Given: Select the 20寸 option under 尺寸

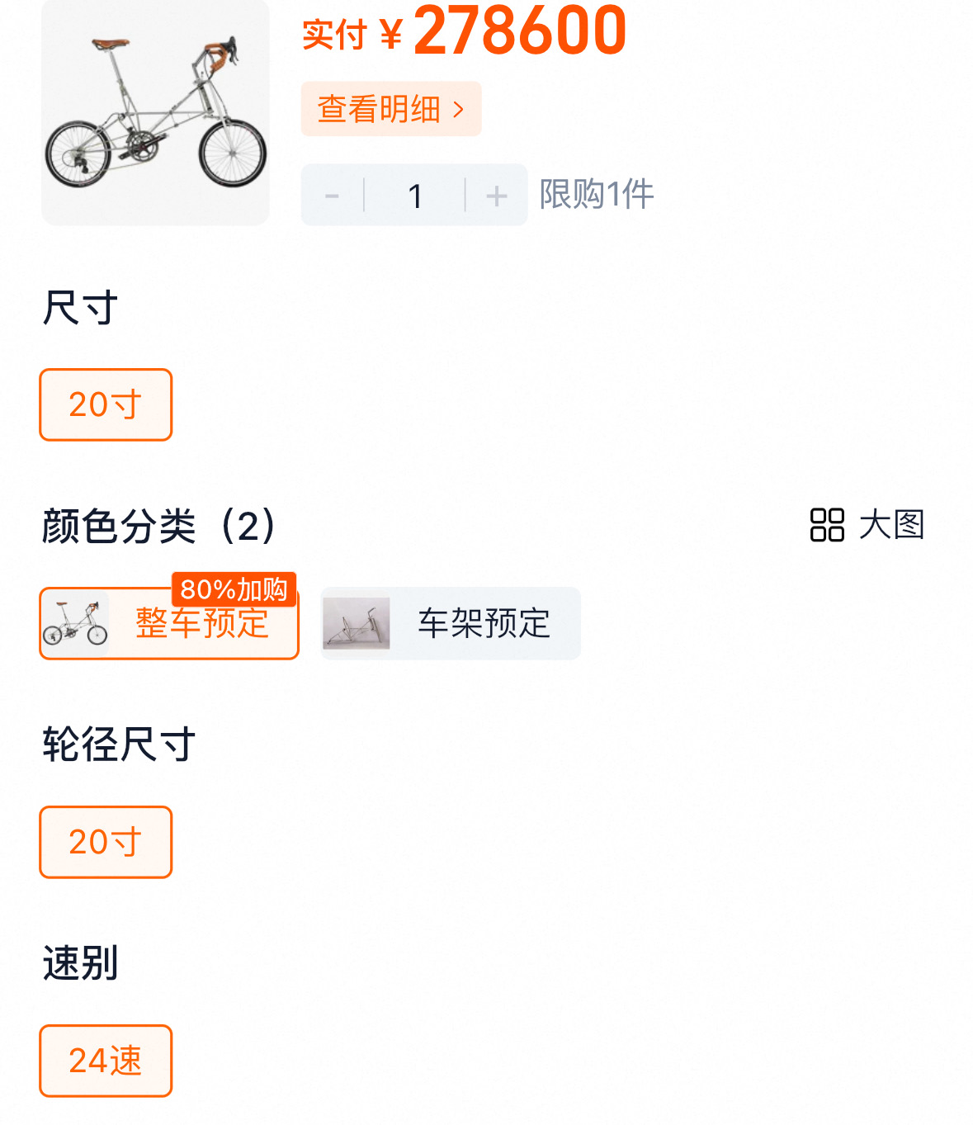Looking at the screenshot, I should click(x=106, y=404).
